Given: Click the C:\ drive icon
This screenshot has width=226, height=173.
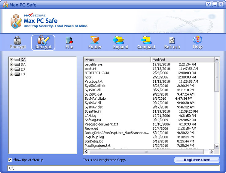Looking at the screenshot, I should pos(17,59).
